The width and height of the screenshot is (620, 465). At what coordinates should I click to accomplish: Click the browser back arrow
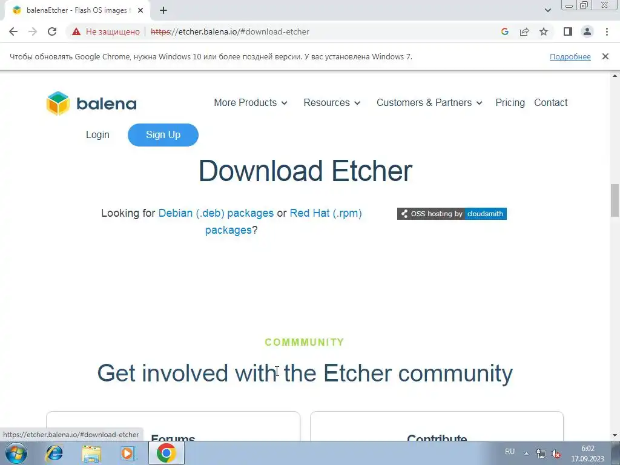pyautogui.click(x=13, y=31)
